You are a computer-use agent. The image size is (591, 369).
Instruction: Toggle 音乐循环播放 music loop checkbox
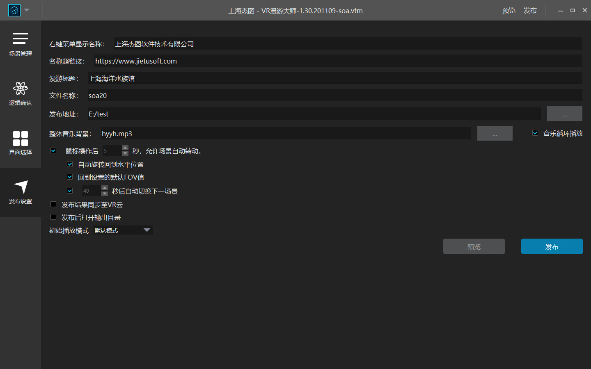[x=535, y=133]
